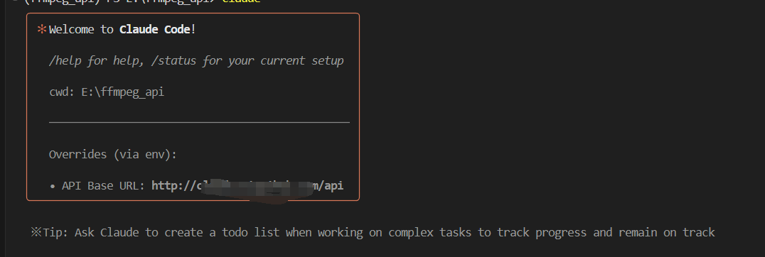The width and height of the screenshot is (765, 257).
Task: Click the orange asterisk Claude Code logo
Action: 41,29
